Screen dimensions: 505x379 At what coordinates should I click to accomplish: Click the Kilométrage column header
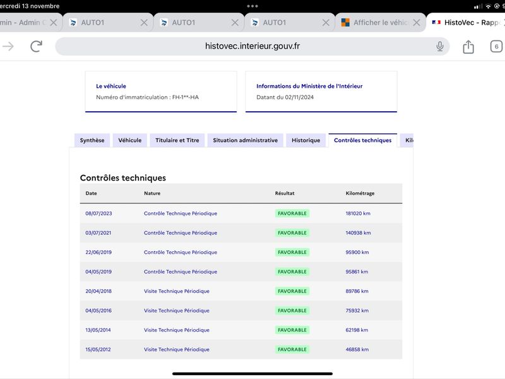[360, 193]
